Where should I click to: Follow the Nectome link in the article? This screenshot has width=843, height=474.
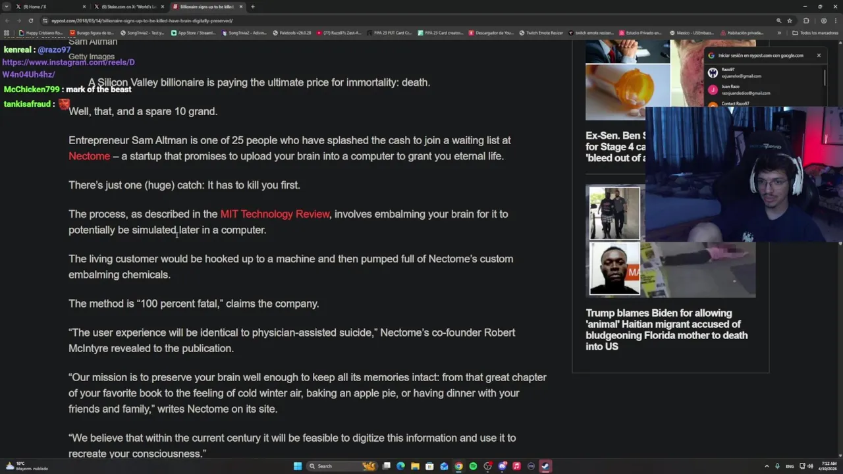(x=89, y=156)
